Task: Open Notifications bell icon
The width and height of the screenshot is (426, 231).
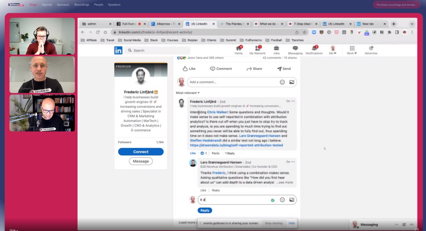Action: tap(314, 49)
